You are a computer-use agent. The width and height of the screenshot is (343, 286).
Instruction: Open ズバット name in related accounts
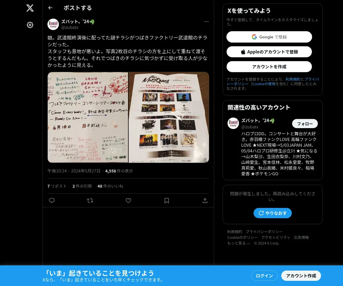[258, 121]
